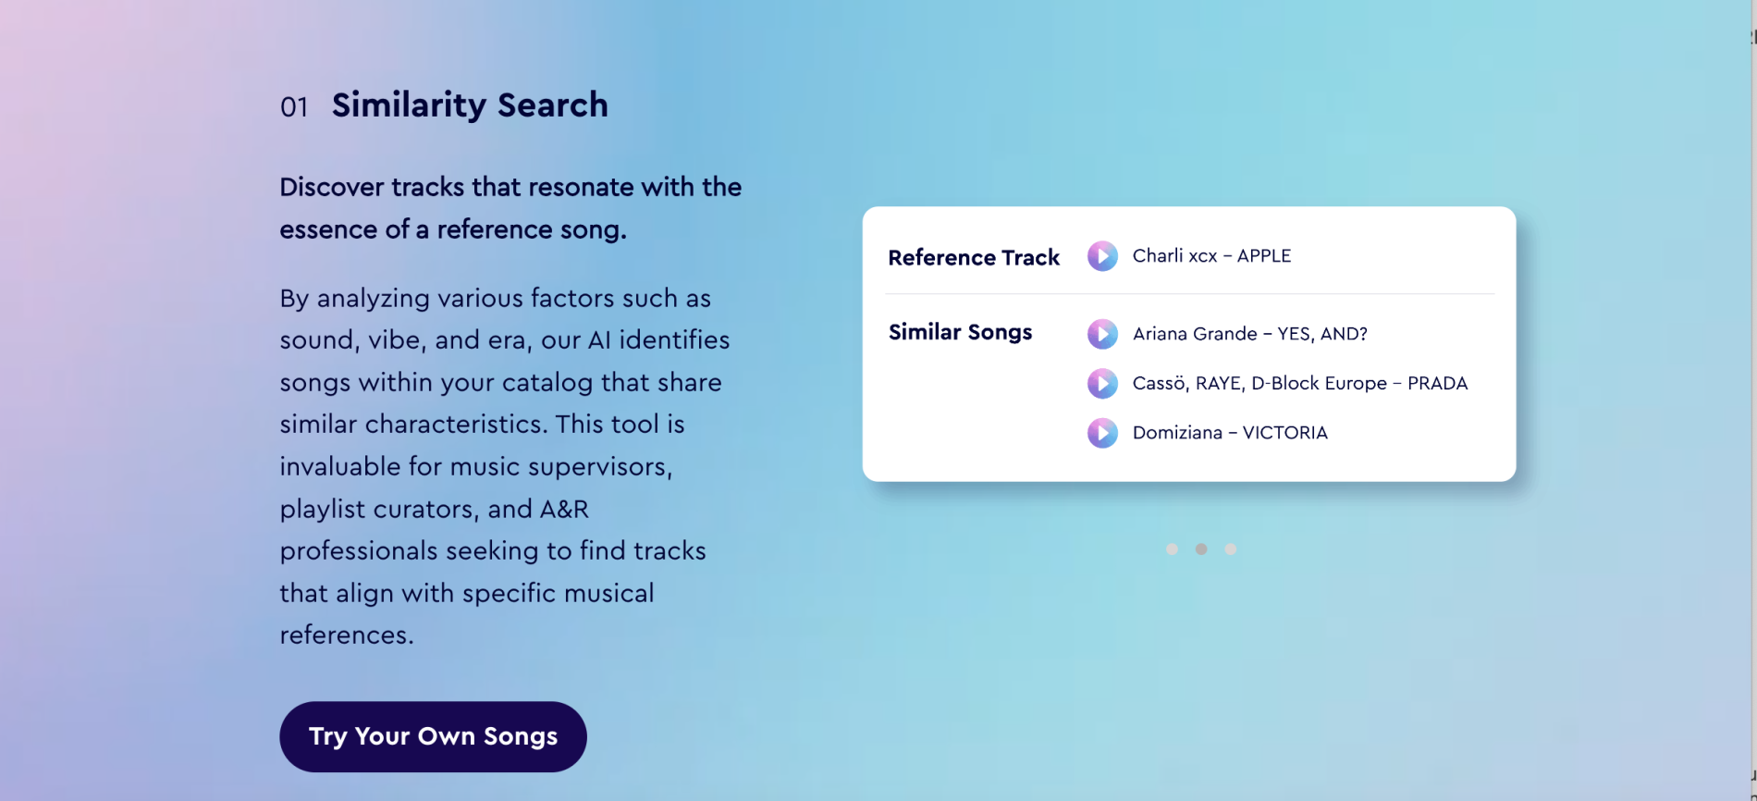Play Ariana Grande – YES, AND? preview
Image resolution: width=1757 pixels, height=801 pixels.
pos(1102,334)
